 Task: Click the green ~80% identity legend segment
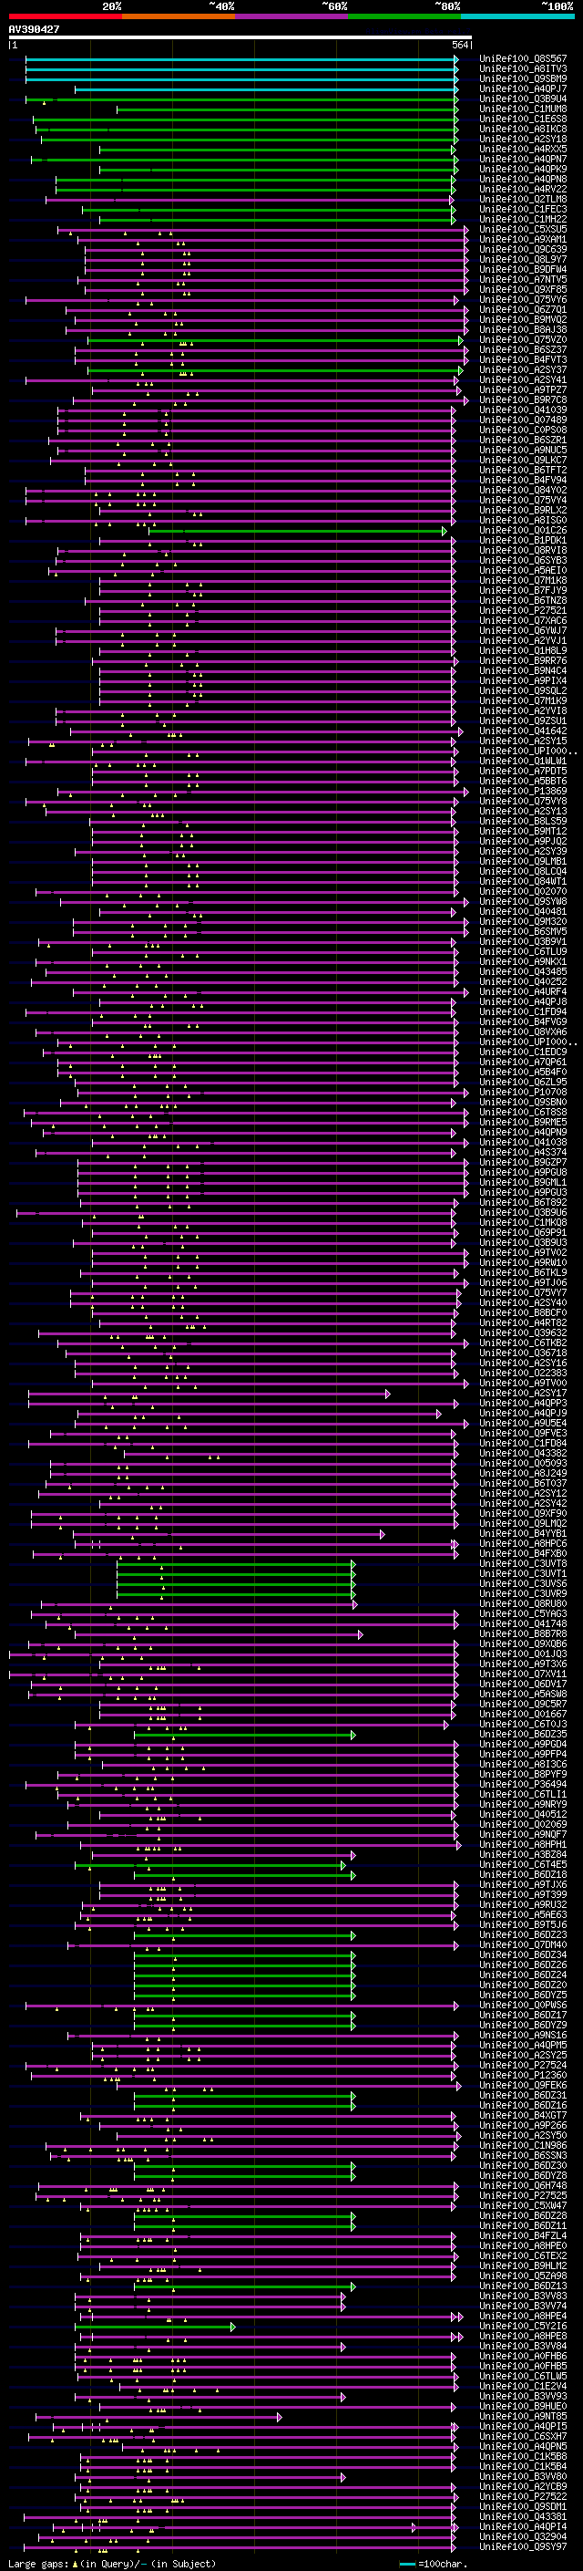click(x=404, y=16)
